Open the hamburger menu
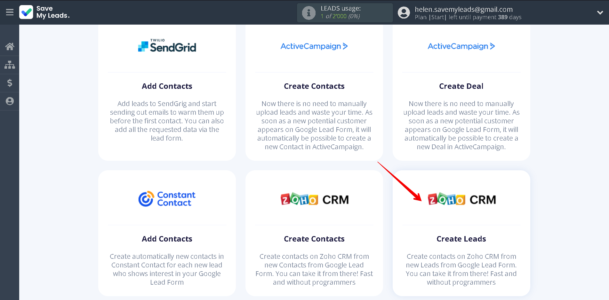The width and height of the screenshot is (609, 300). (x=10, y=12)
